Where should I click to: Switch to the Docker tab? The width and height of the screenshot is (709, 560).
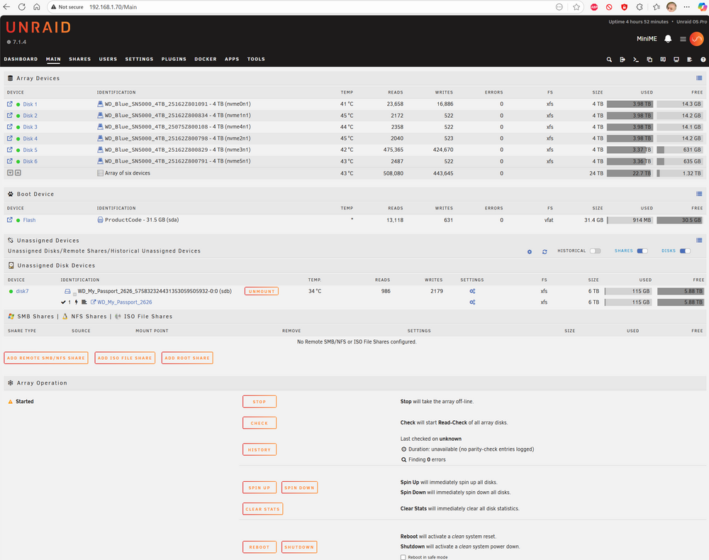point(206,60)
